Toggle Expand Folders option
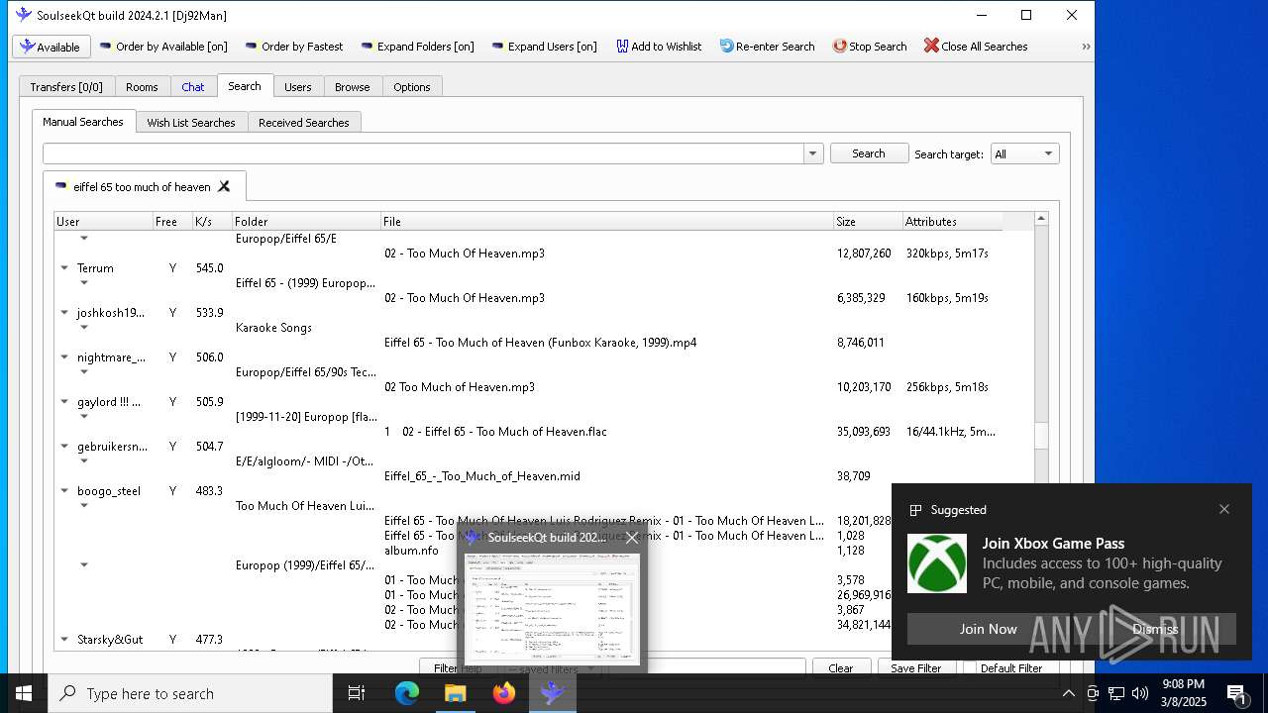This screenshot has height=713, width=1268. click(417, 47)
